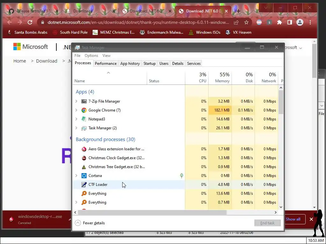Sort processes by the CPU column
Screen dimensions: 326x244
click(197, 78)
